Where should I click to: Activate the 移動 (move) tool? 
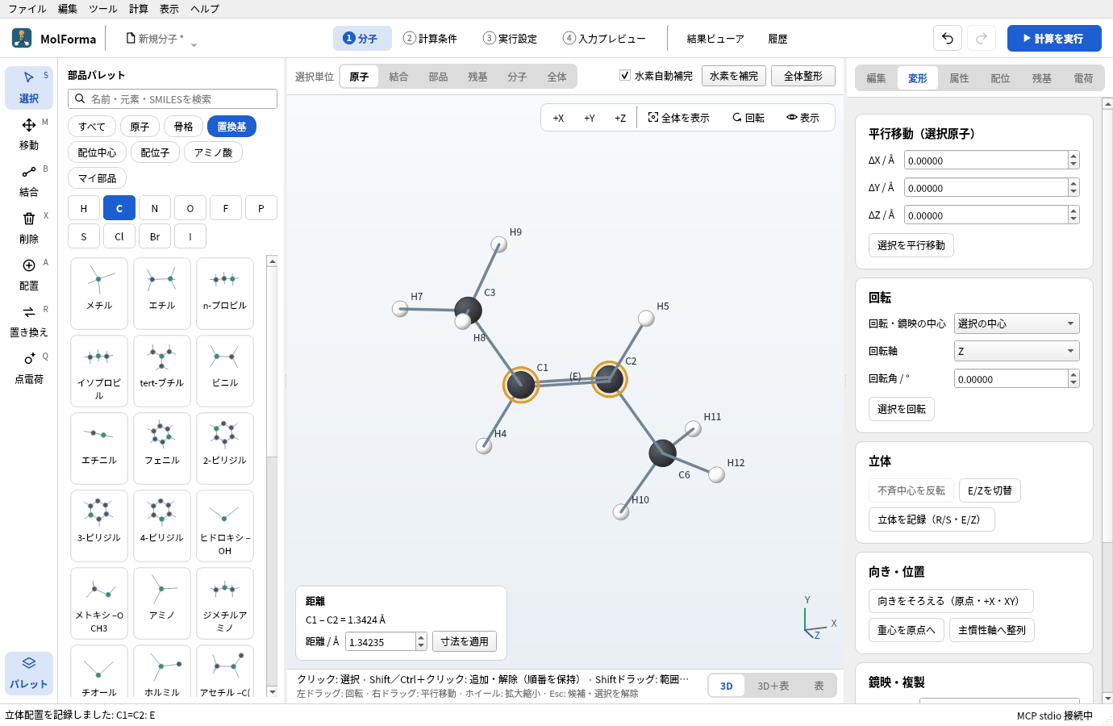29,134
